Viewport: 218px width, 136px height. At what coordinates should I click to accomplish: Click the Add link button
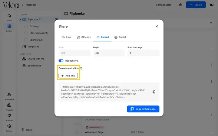68,76
